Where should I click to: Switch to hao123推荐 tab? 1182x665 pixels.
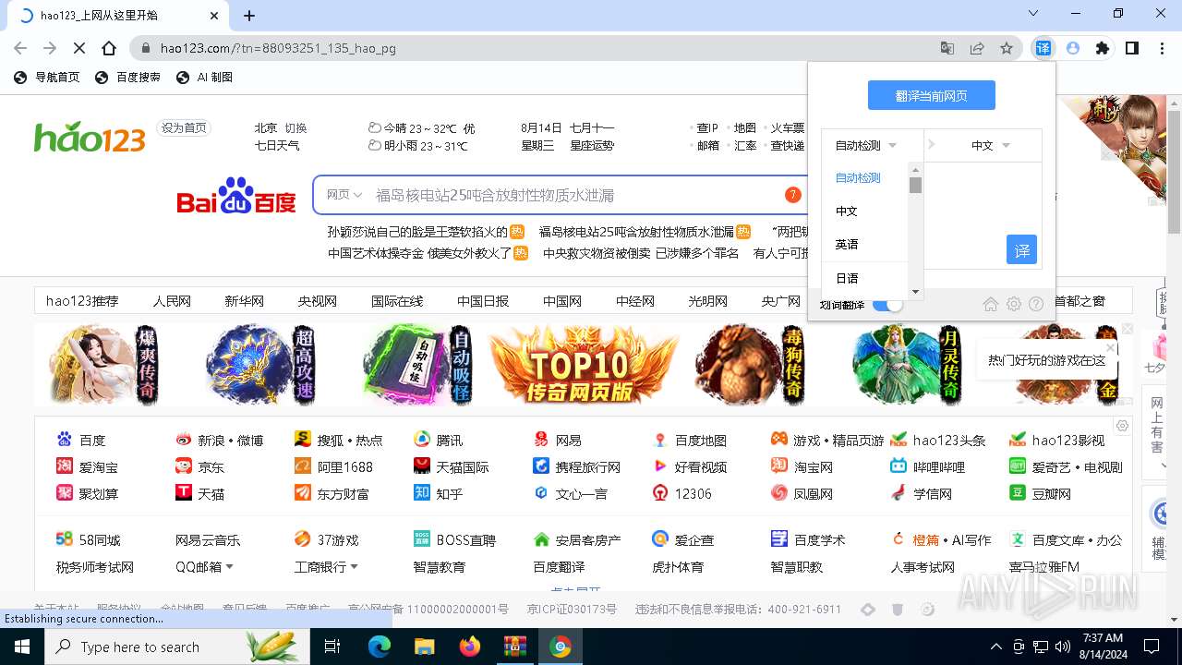[82, 301]
